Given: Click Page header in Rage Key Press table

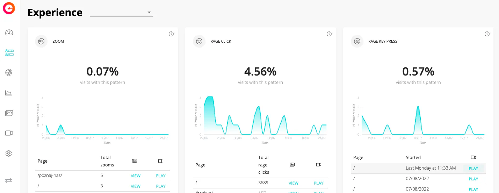Looking at the screenshot, I should coord(358,158).
